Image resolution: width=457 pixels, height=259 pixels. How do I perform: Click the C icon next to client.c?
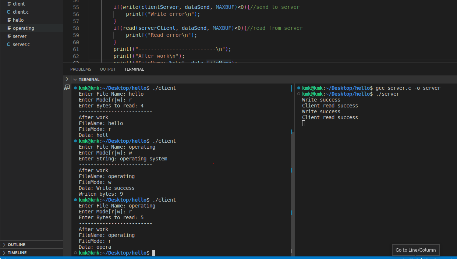pos(9,12)
